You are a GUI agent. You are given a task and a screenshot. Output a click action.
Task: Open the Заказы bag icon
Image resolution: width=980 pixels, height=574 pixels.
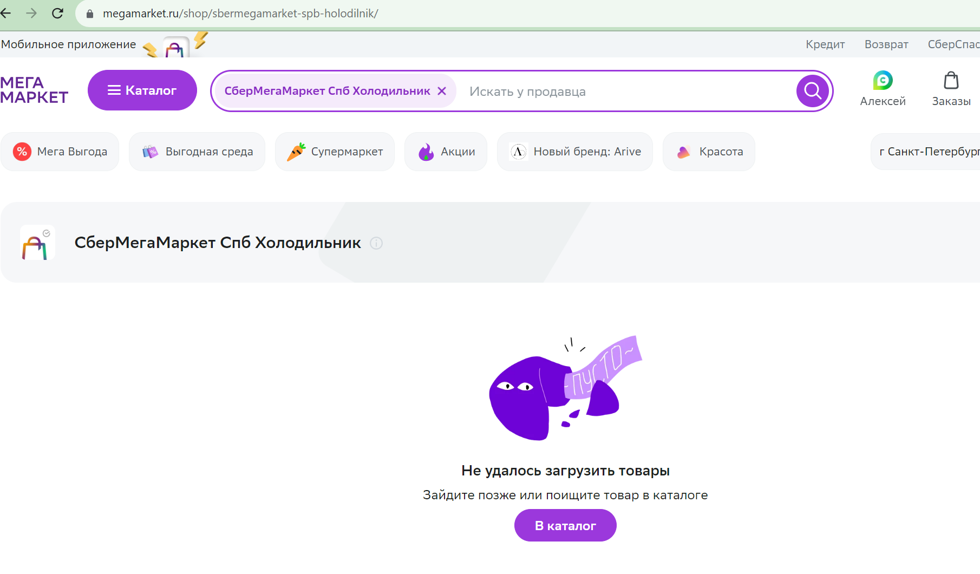pyautogui.click(x=951, y=81)
